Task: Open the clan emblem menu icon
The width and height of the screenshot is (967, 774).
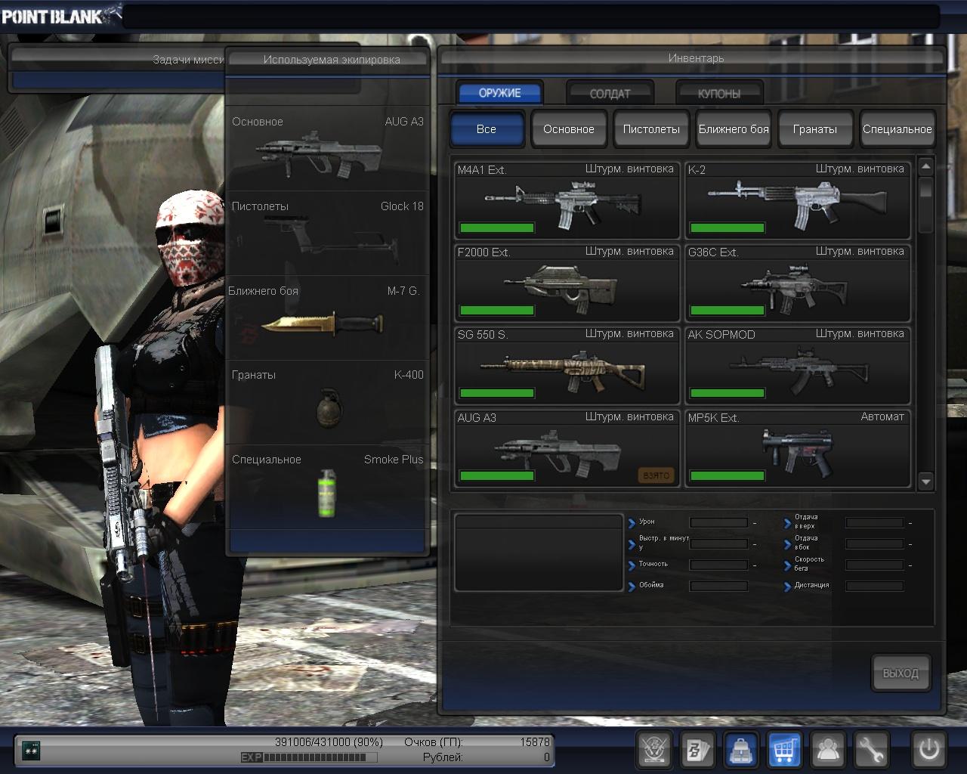Action: tap(653, 750)
